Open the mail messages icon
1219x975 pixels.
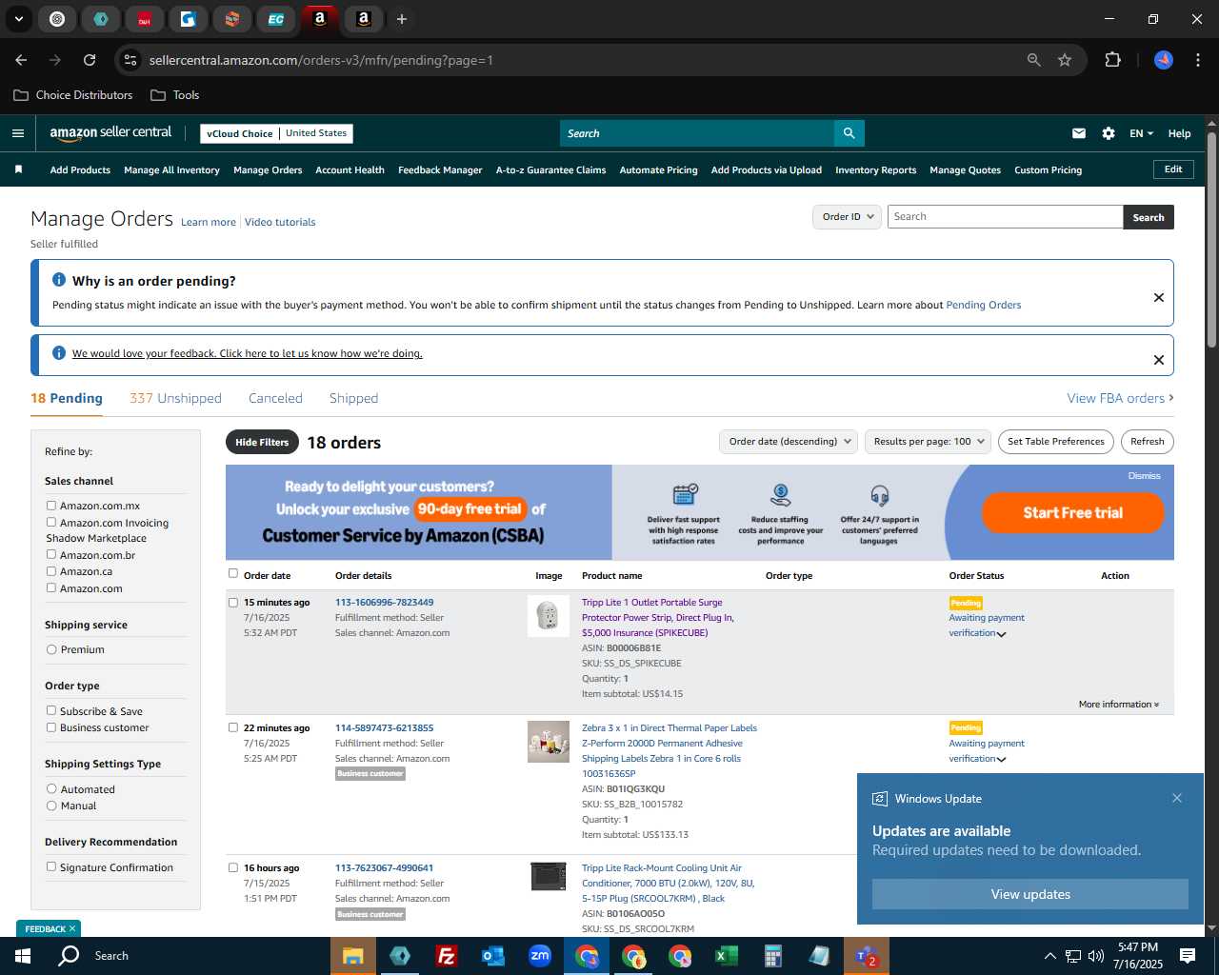[x=1079, y=133]
